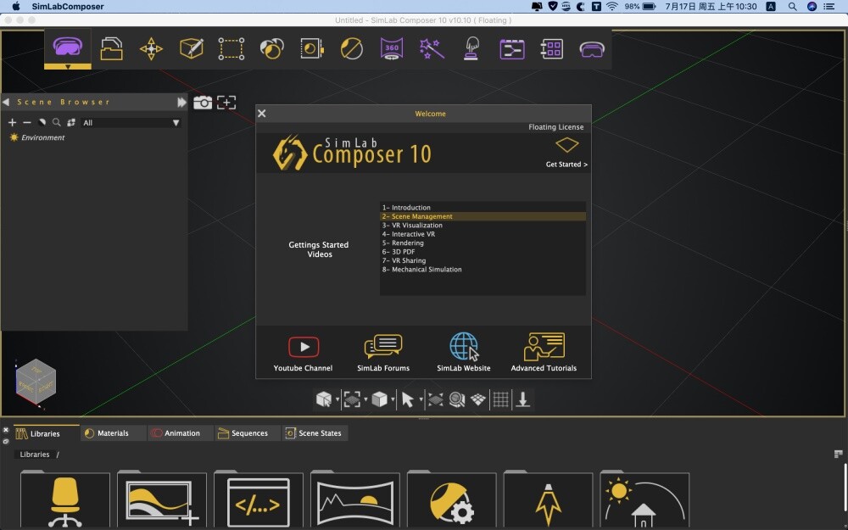Take a snapshot with camera icon
This screenshot has width=848, height=530.
tap(203, 103)
